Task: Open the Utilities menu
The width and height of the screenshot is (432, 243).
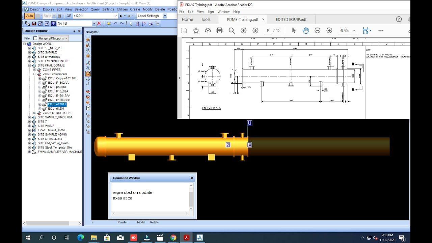Action: [x=122, y=9]
